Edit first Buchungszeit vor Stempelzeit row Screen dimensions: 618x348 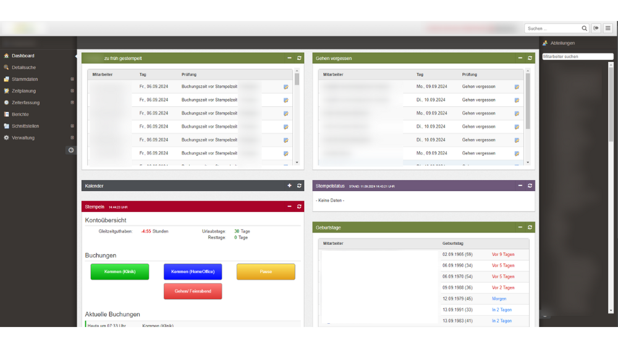click(x=286, y=87)
